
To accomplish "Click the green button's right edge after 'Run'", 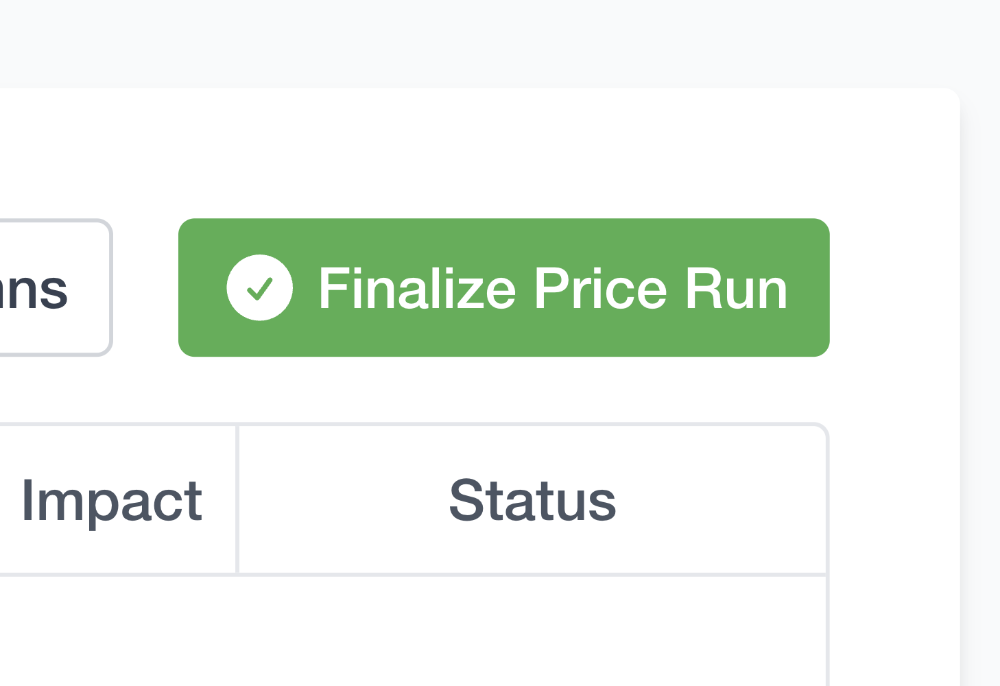I will (x=810, y=287).
